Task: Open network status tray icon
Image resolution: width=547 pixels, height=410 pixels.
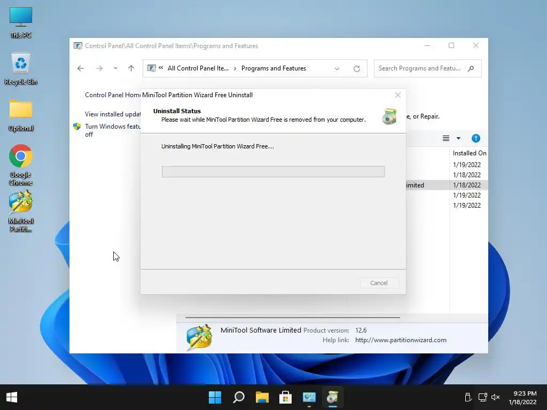Action: (482, 397)
